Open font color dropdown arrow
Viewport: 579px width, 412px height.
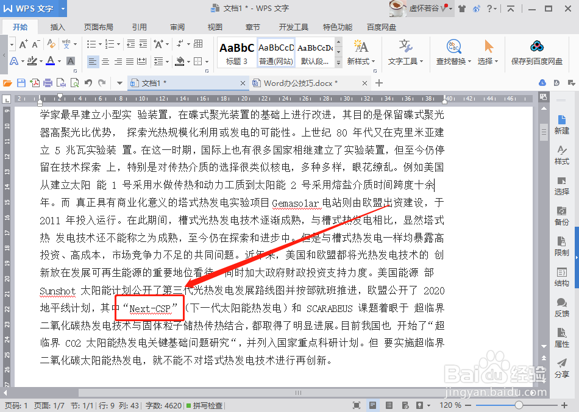pos(60,62)
